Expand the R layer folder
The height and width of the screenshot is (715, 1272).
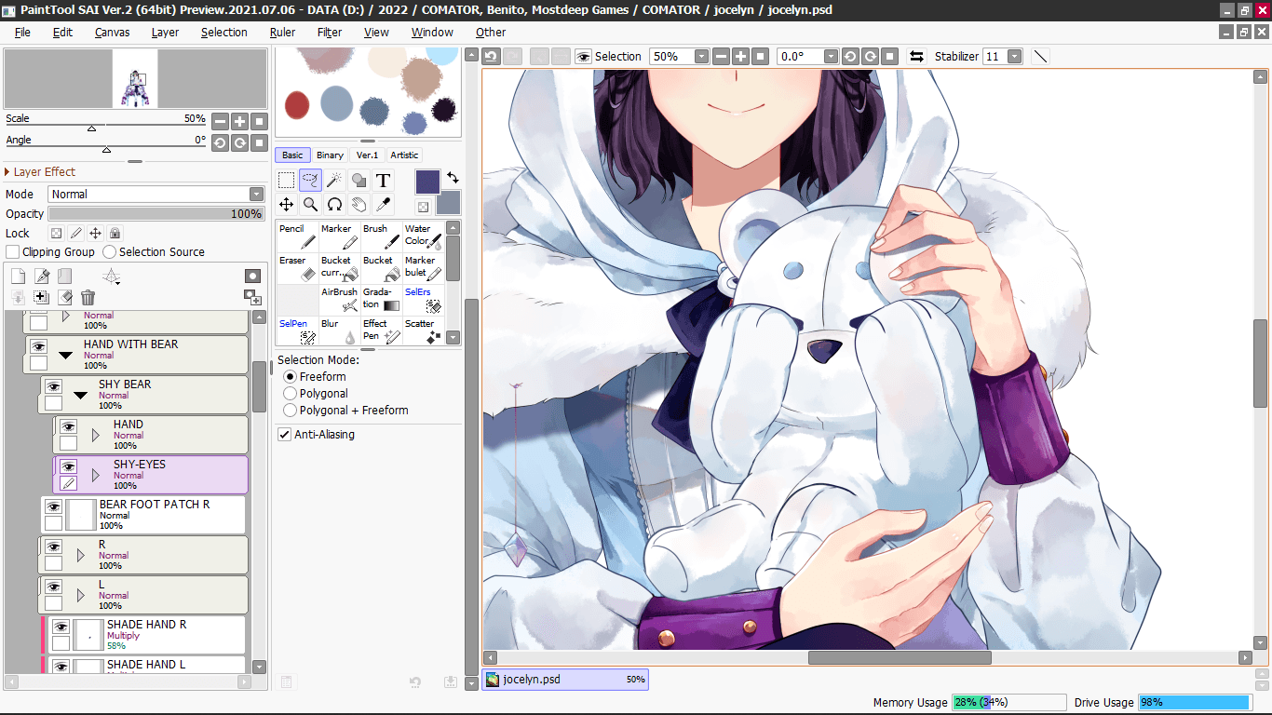tap(80, 555)
